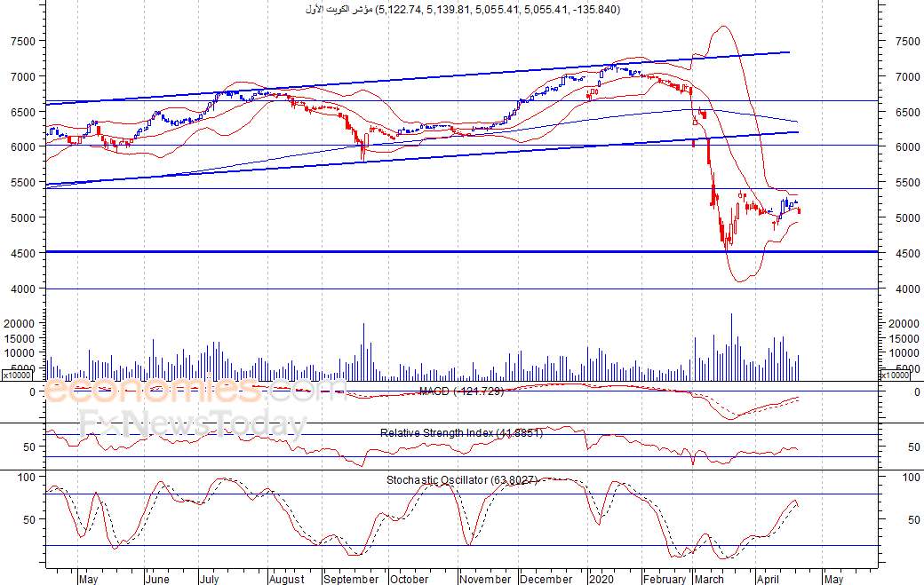Click the 6500 price label on the left axis
Viewport: 924px width, 585px height.
tap(23, 112)
